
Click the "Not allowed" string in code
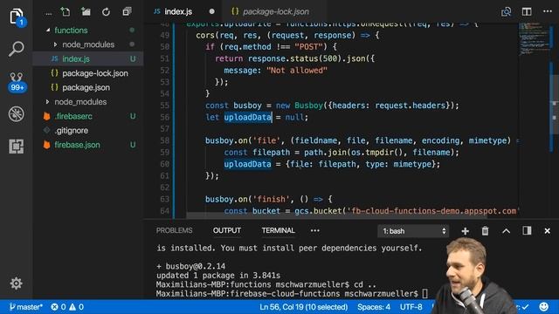click(297, 70)
